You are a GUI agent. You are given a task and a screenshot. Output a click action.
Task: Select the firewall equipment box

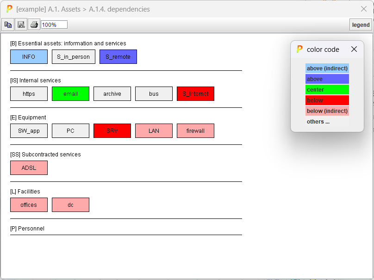(x=195, y=131)
